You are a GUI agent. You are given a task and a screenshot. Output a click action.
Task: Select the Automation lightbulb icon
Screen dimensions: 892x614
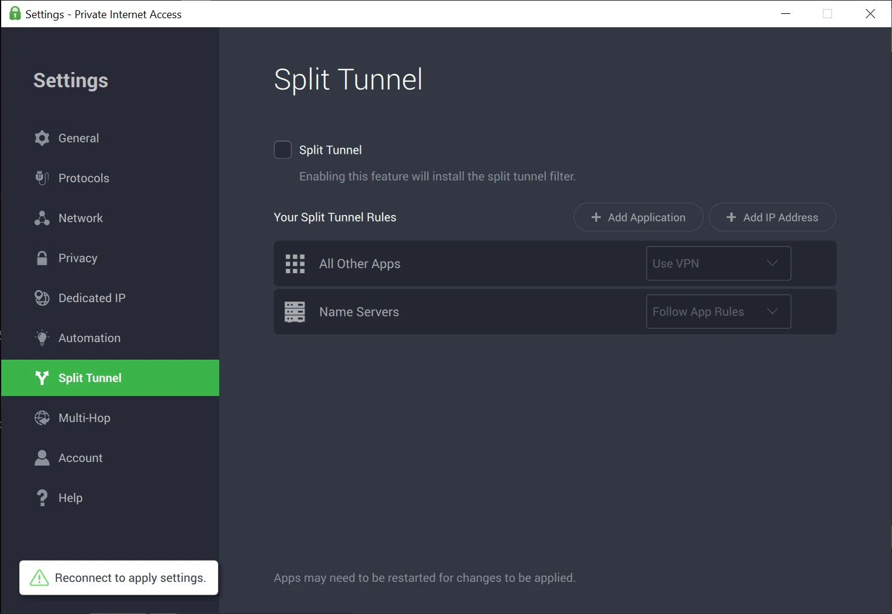coord(42,338)
